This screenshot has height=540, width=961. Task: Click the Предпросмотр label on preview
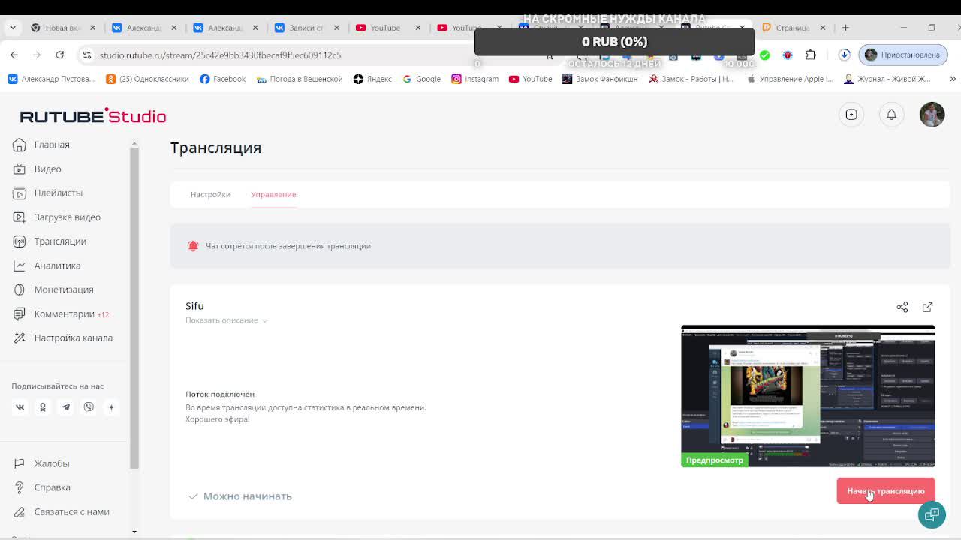[x=714, y=460]
